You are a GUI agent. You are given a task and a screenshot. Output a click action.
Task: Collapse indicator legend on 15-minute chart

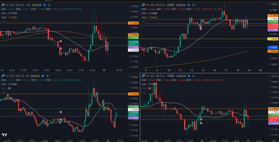tap(4, 21)
